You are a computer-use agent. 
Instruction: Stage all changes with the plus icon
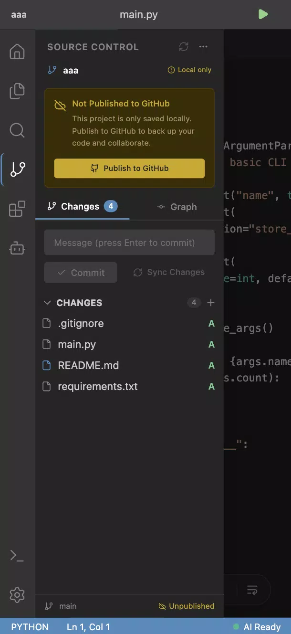click(211, 303)
